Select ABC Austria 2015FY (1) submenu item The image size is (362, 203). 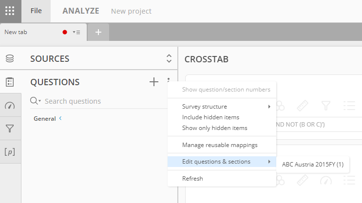(x=313, y=165)
